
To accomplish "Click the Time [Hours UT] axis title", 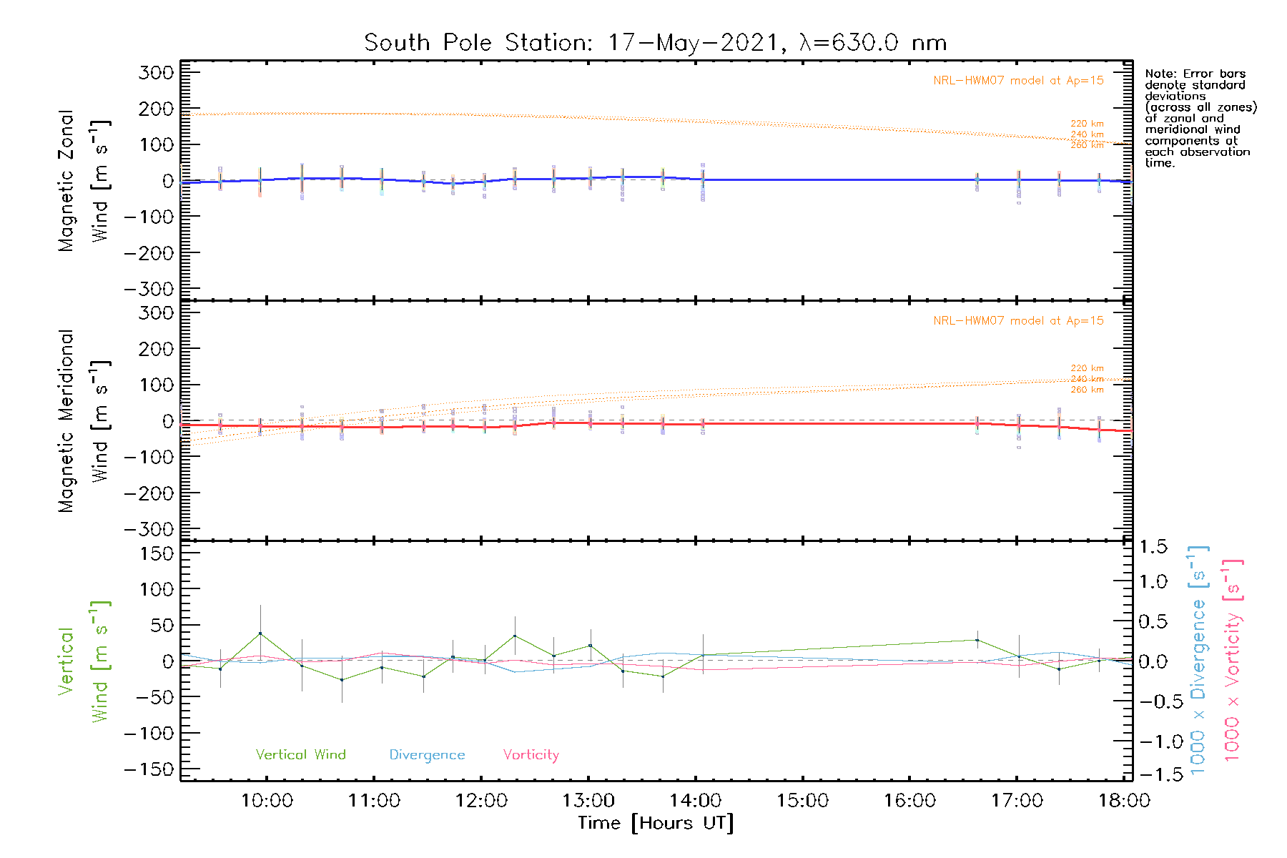I will coord(655,823).
